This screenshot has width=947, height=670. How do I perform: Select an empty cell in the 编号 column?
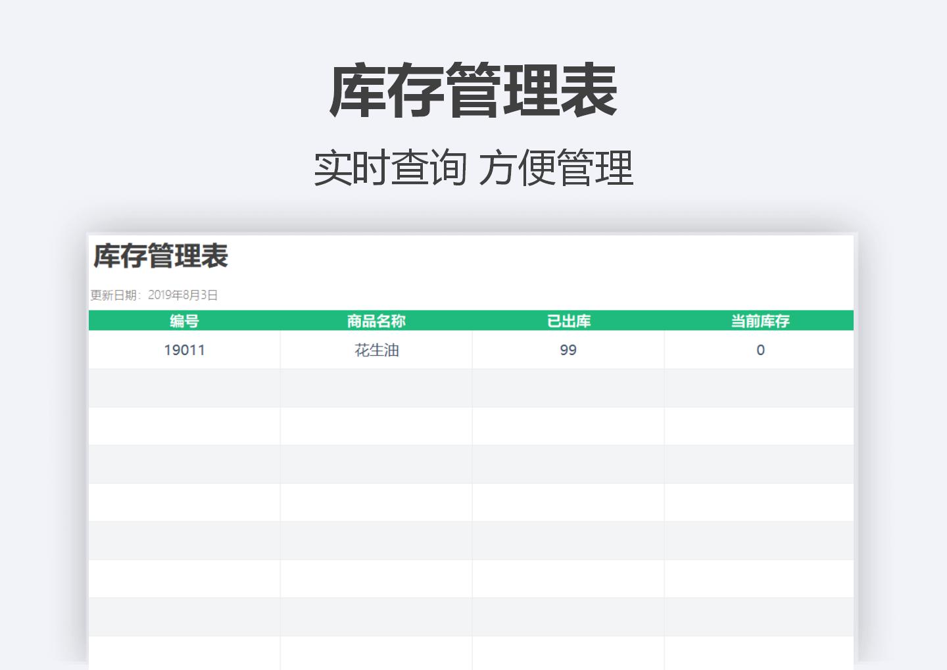[184, 426]
